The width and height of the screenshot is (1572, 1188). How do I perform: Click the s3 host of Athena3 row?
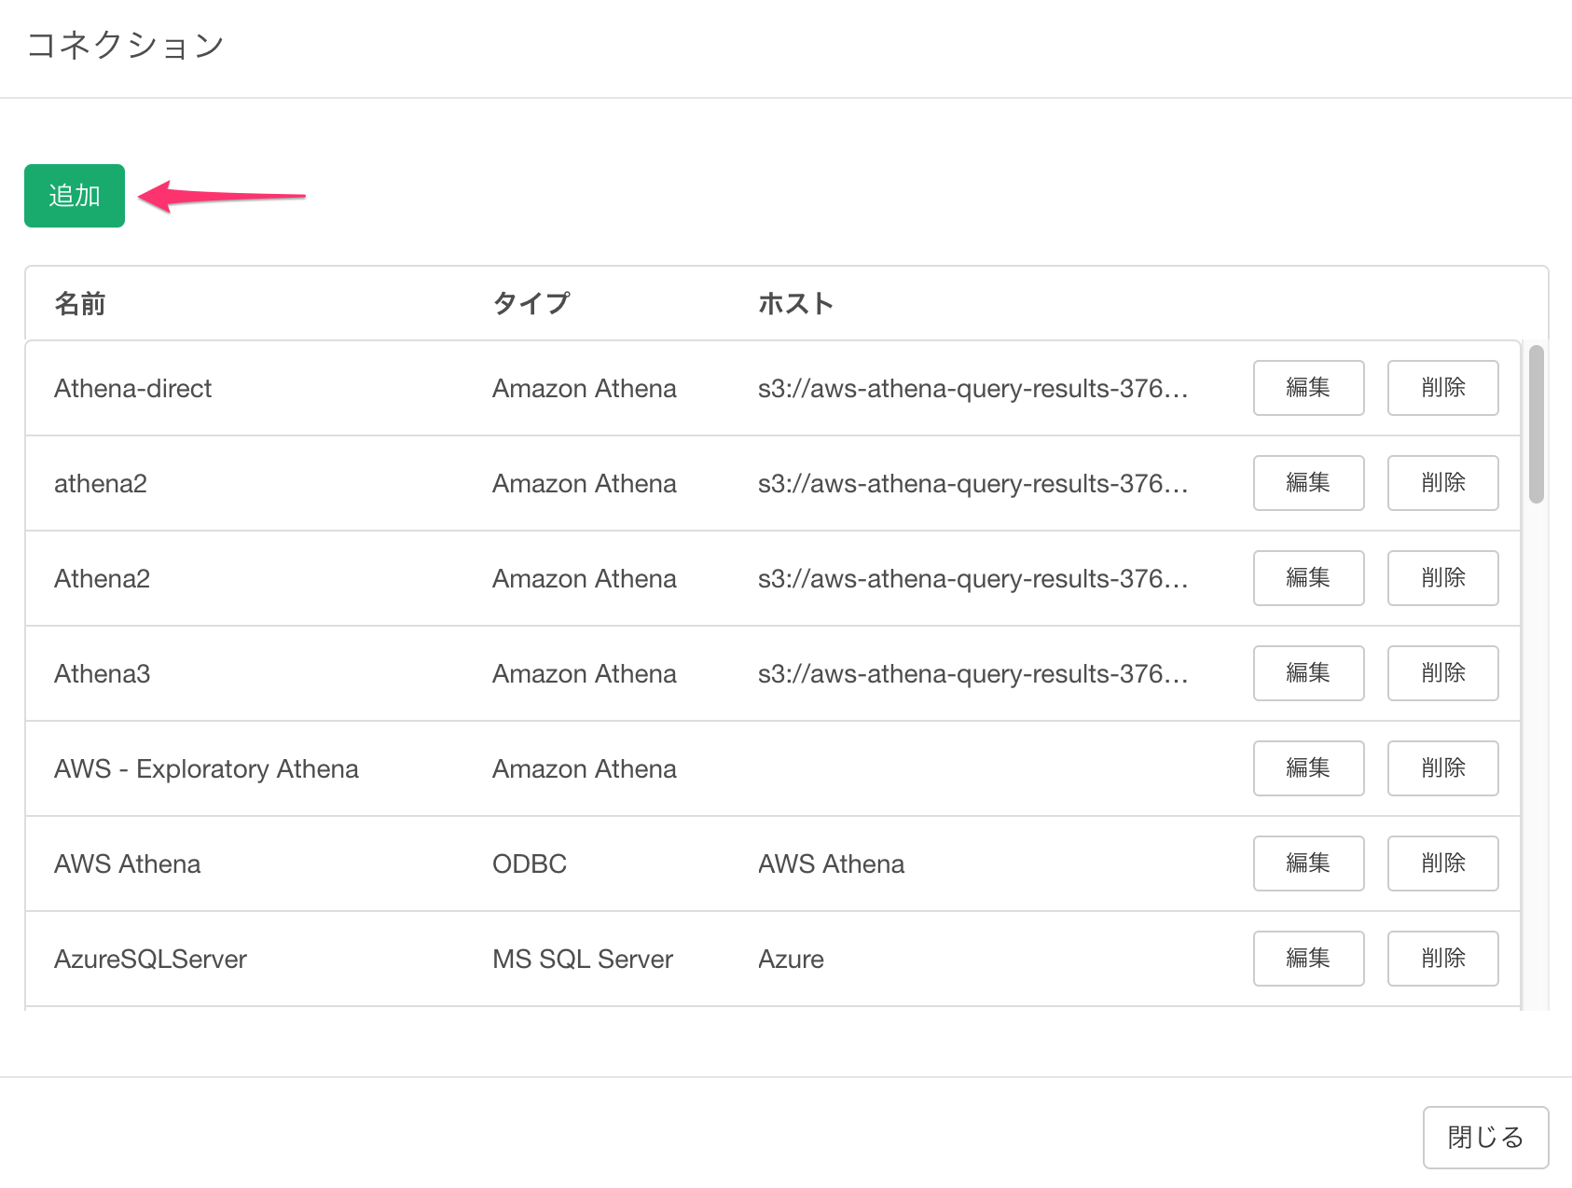pyautogui.click(x=973, y=674)
